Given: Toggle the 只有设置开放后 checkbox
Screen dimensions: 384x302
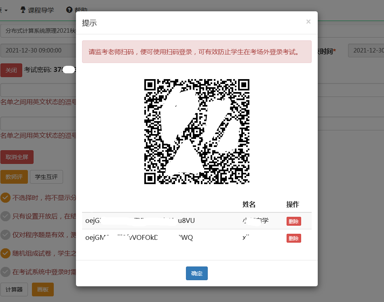Looking at the screenshot, I should coord(5,216).
